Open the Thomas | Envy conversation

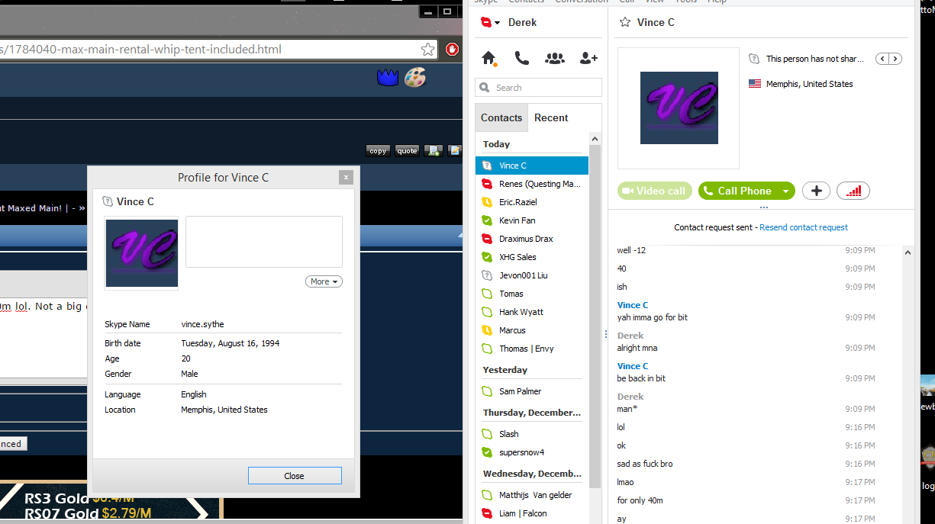(532, 349)
